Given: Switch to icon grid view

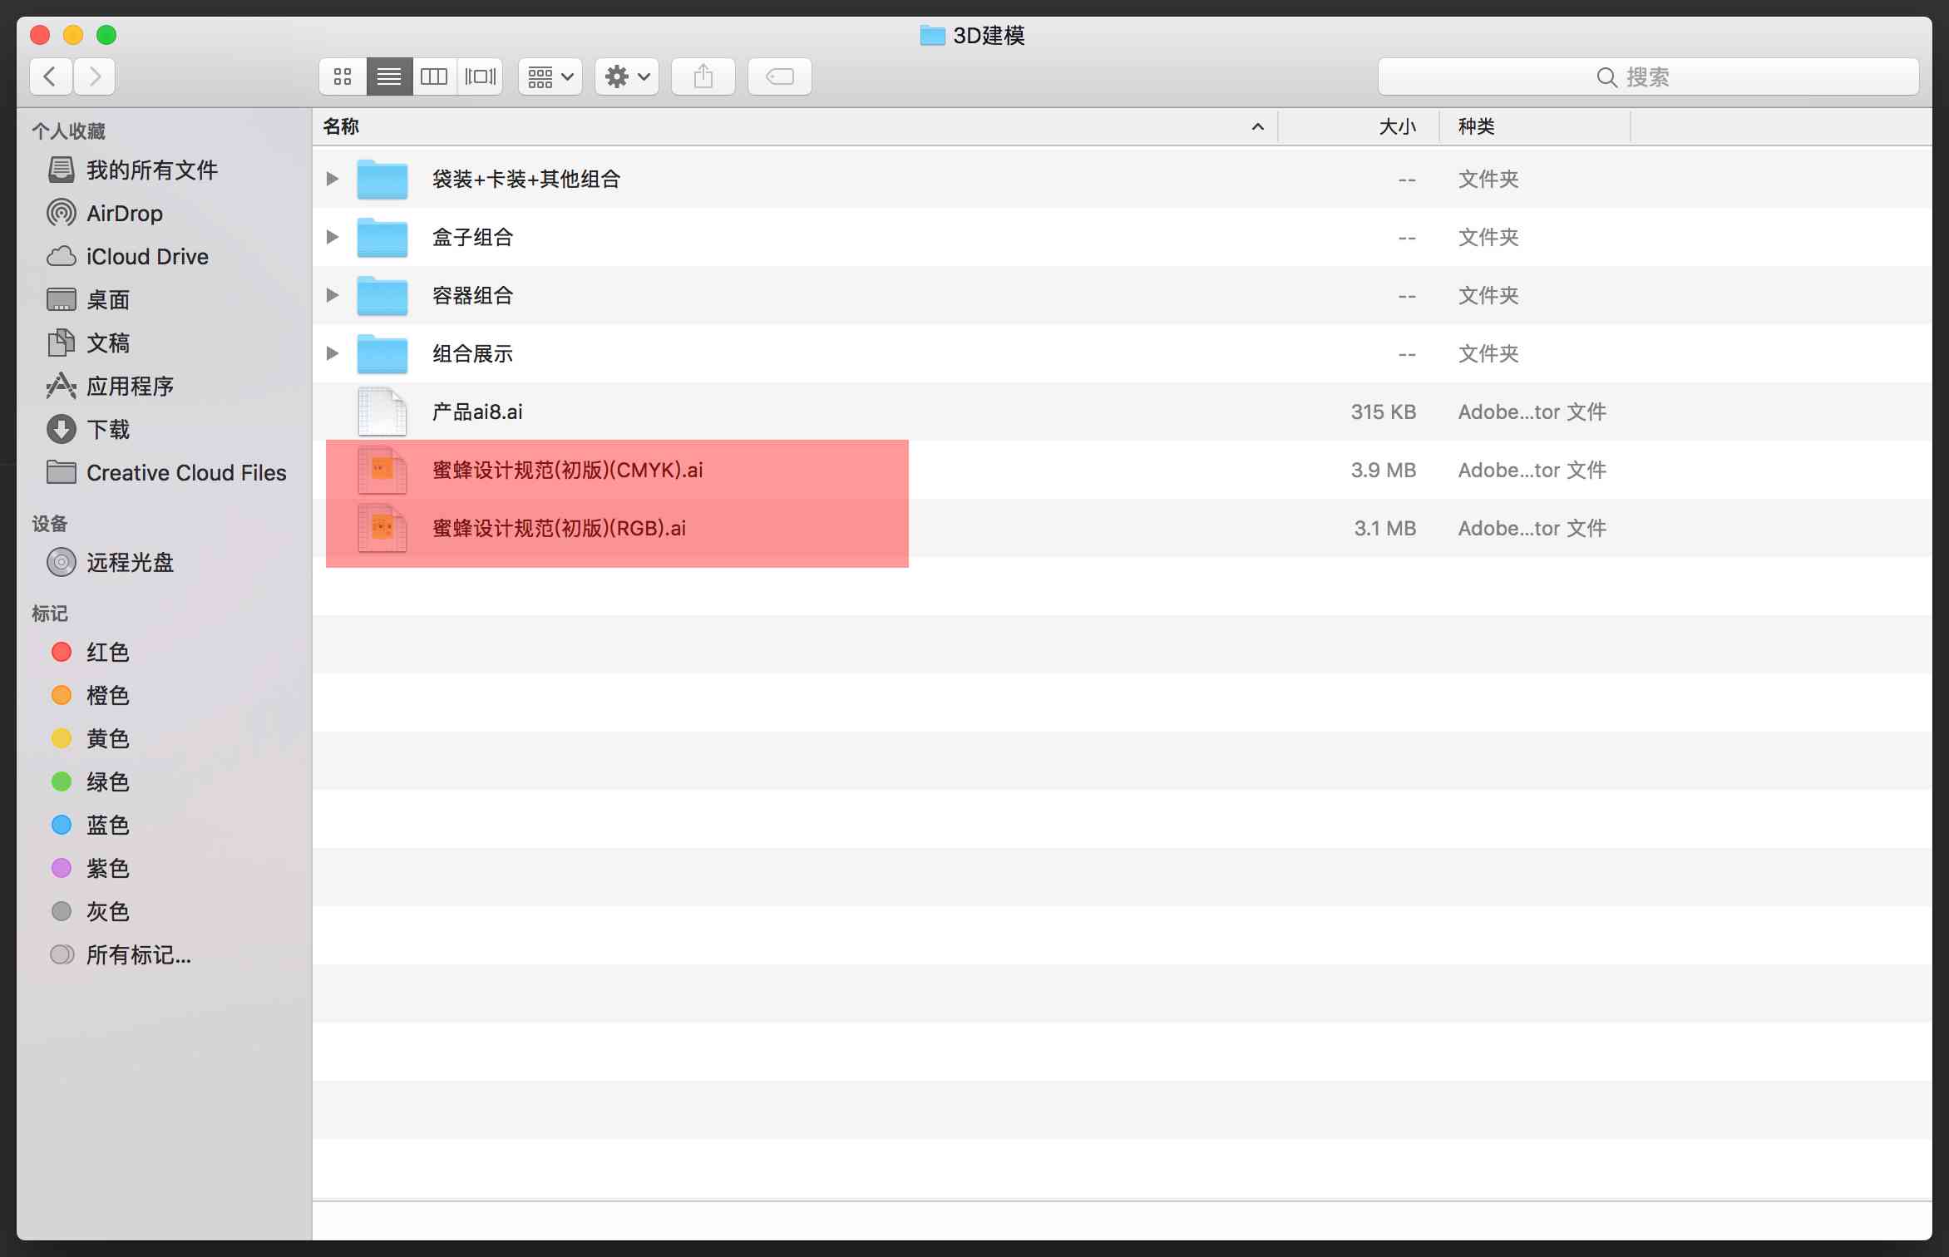Looking at the screenshot, I should 341,76.
